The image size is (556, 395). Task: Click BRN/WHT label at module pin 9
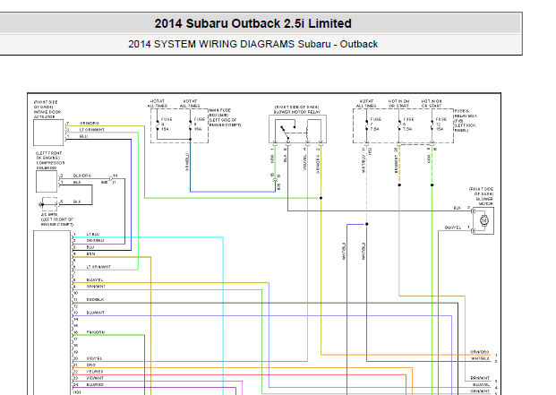96,287
